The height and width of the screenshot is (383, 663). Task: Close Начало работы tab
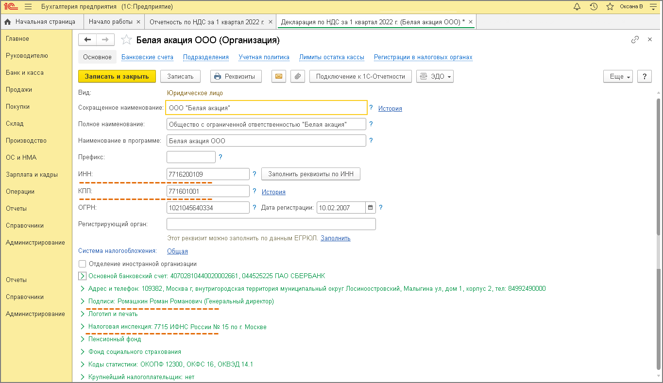click(x=138, y=22)
